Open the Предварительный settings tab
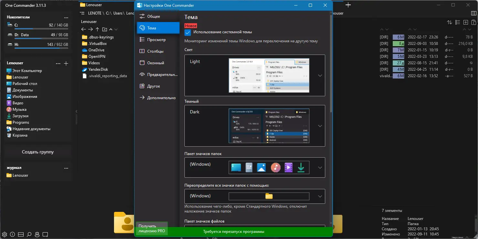Image resolution: width=478 pixels, height=239 pixels. click(158, 75)
